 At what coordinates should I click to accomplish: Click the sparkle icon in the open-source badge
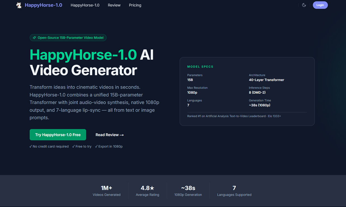pos(34,38)
